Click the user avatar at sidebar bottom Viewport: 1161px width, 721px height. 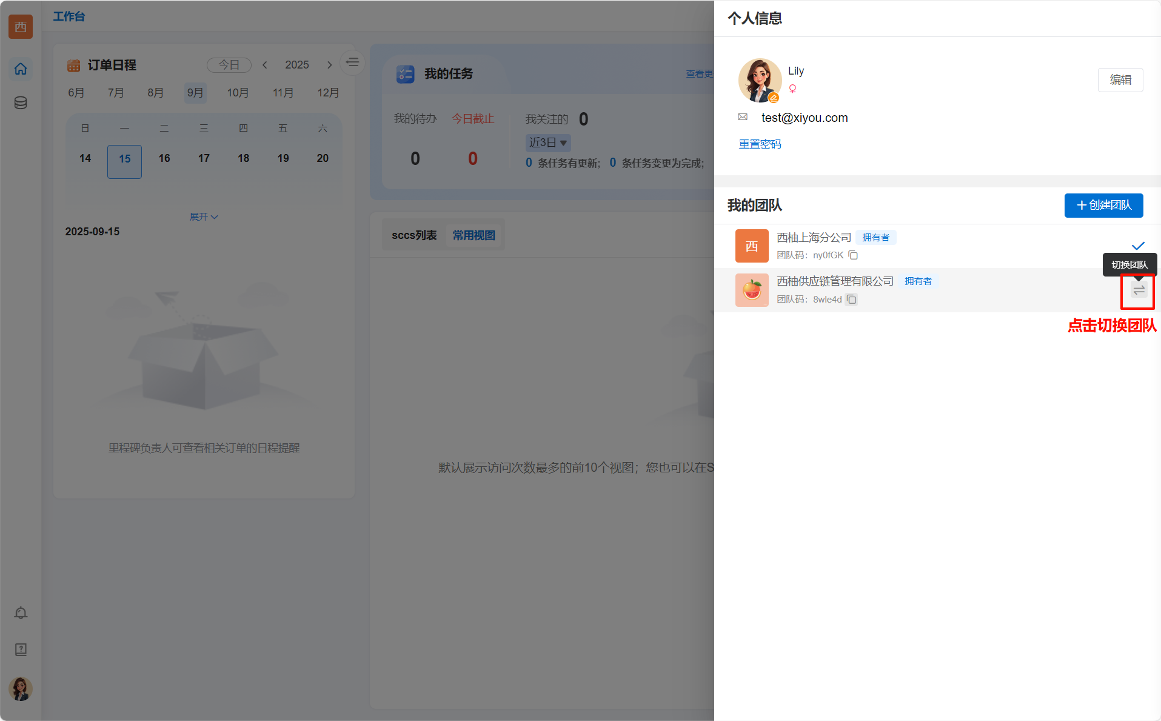pos(21,689)
